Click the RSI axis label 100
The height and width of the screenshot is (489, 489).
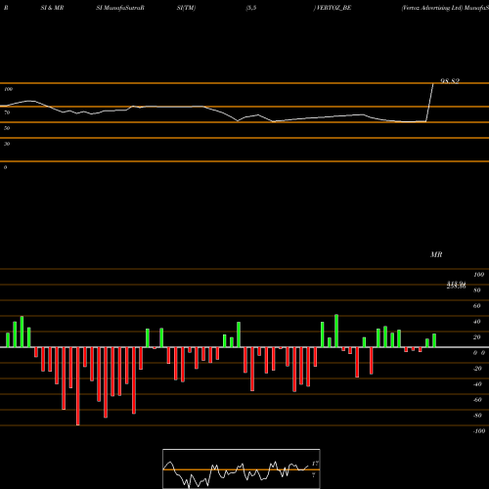9,89
